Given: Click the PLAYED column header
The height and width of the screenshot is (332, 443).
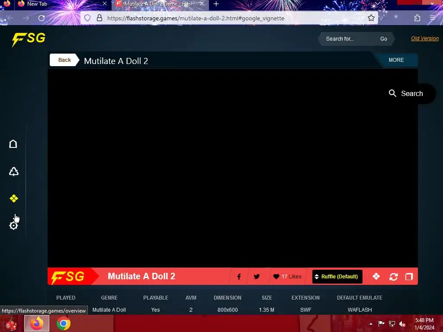Looking at the screenshot, I should [66, 297].
